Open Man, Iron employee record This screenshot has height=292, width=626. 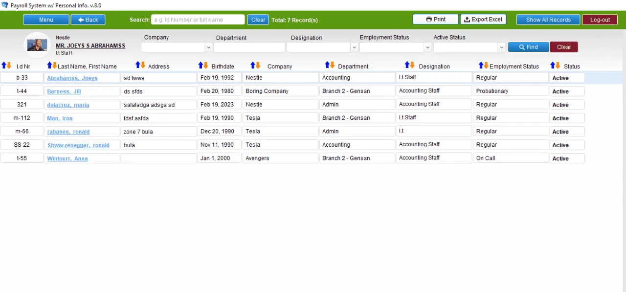pyautogui.click(x=60, y=118)
